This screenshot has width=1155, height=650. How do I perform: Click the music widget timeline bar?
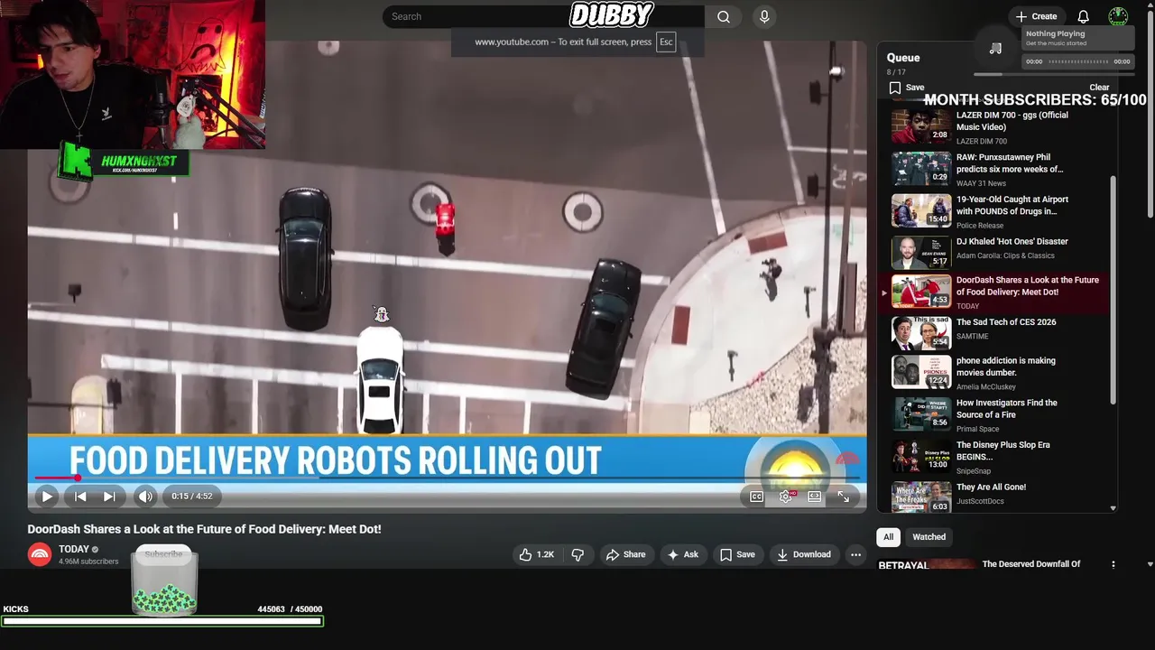pos(1077,61)
